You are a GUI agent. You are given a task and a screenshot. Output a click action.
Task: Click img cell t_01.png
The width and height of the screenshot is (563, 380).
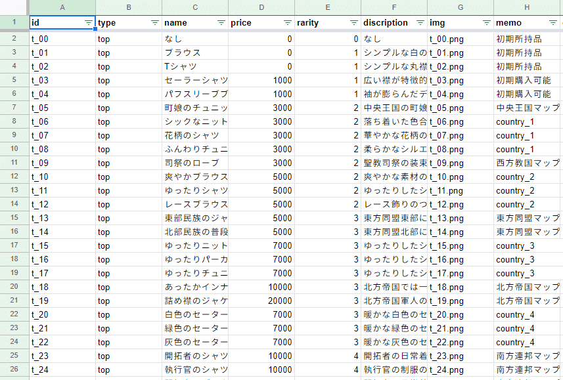[461, 53]
